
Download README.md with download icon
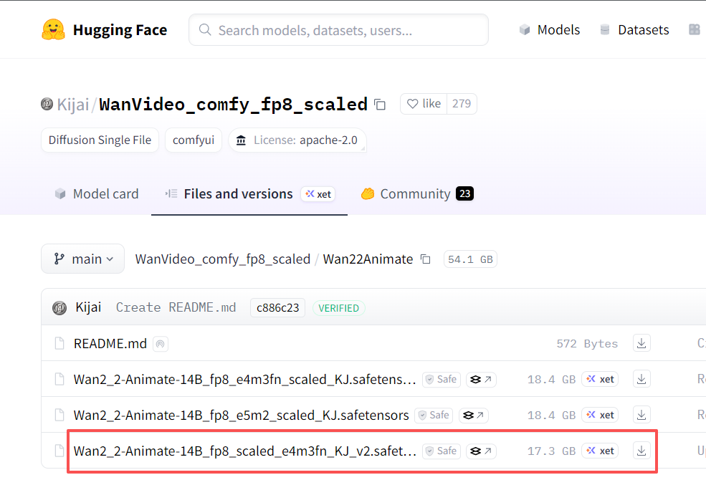(x=641, y=343)
